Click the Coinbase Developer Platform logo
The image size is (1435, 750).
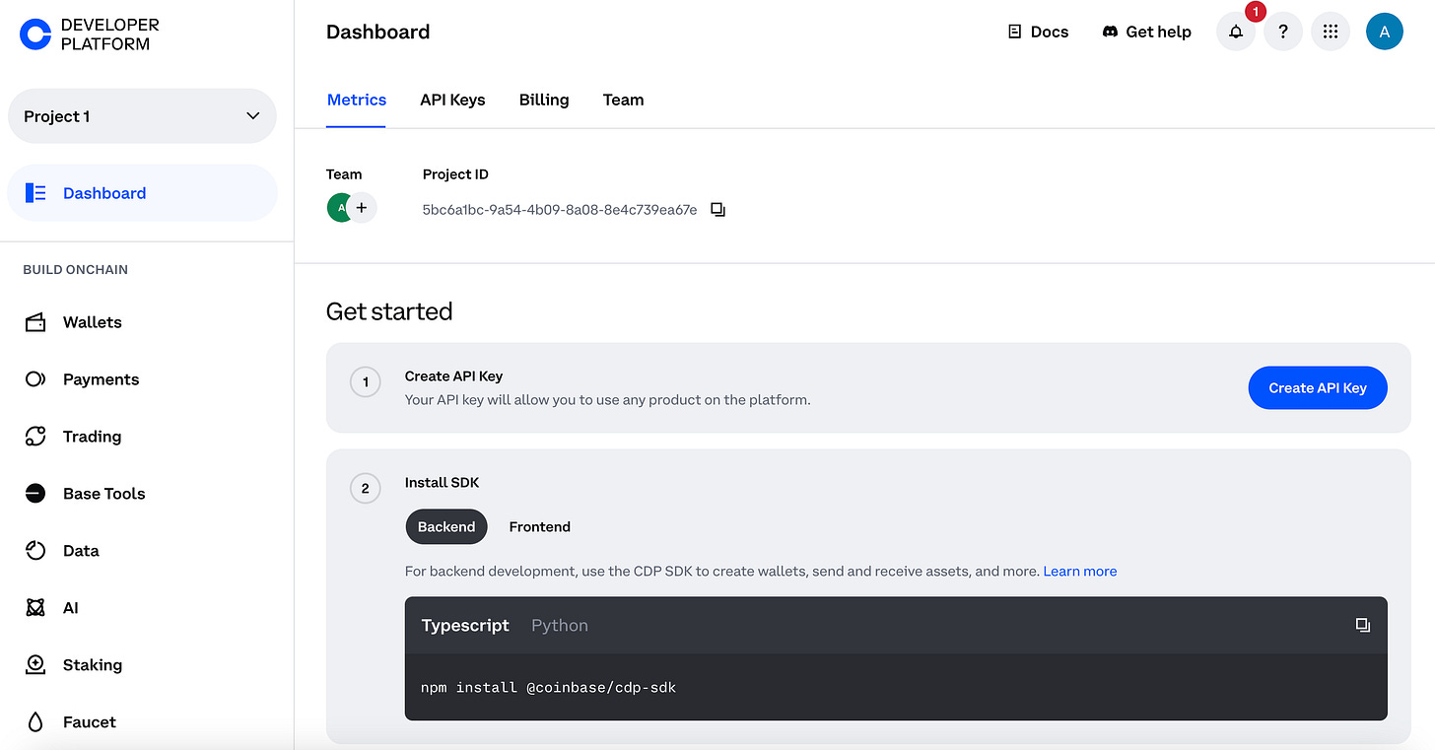click(89, 34)
